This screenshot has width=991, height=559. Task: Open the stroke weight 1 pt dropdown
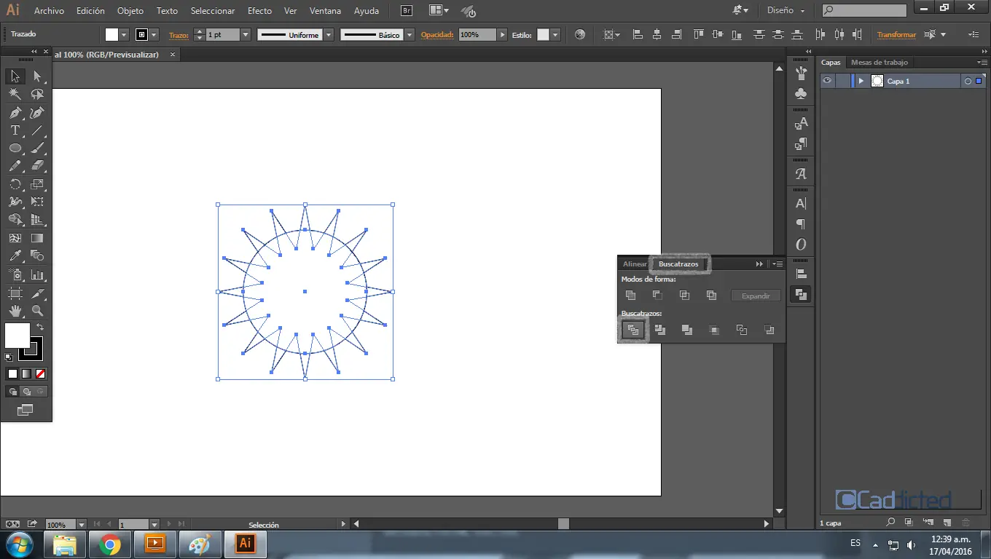246,35
